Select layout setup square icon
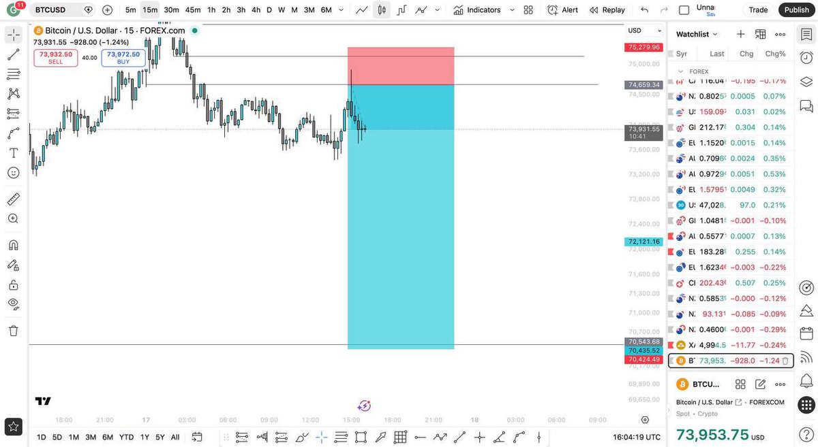 (x=684, y=10)
